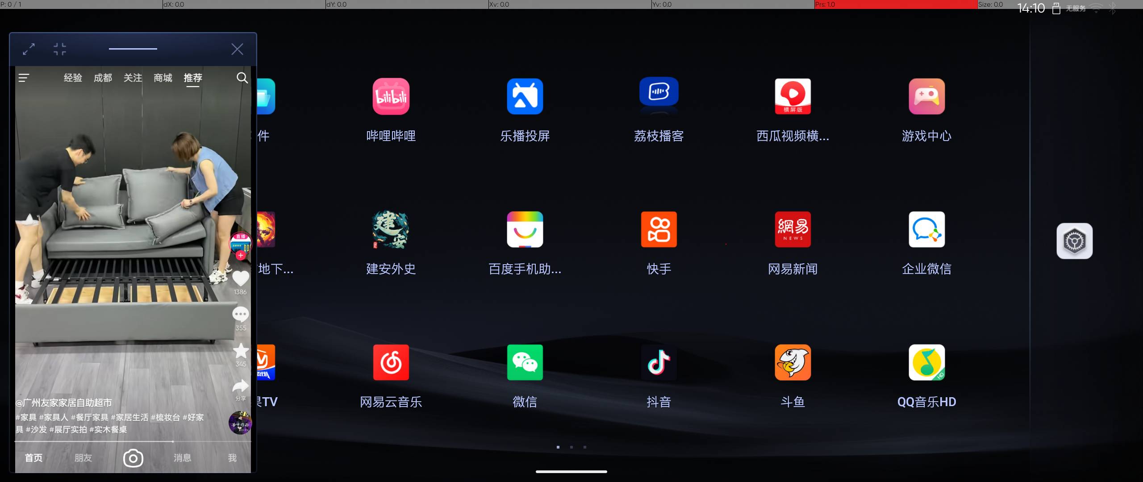Launch the 斗鱼 Douyu streaming app

tap(793, 362)
